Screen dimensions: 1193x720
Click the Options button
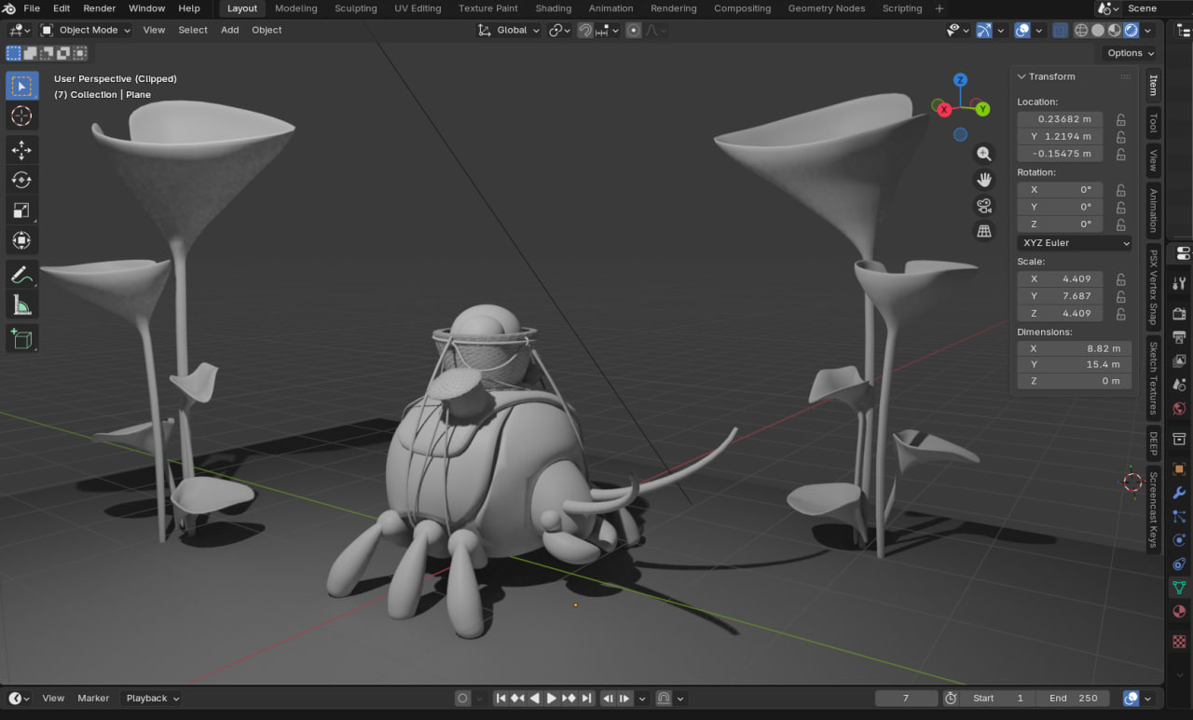pyautogui.click(x=1131, y=53)
